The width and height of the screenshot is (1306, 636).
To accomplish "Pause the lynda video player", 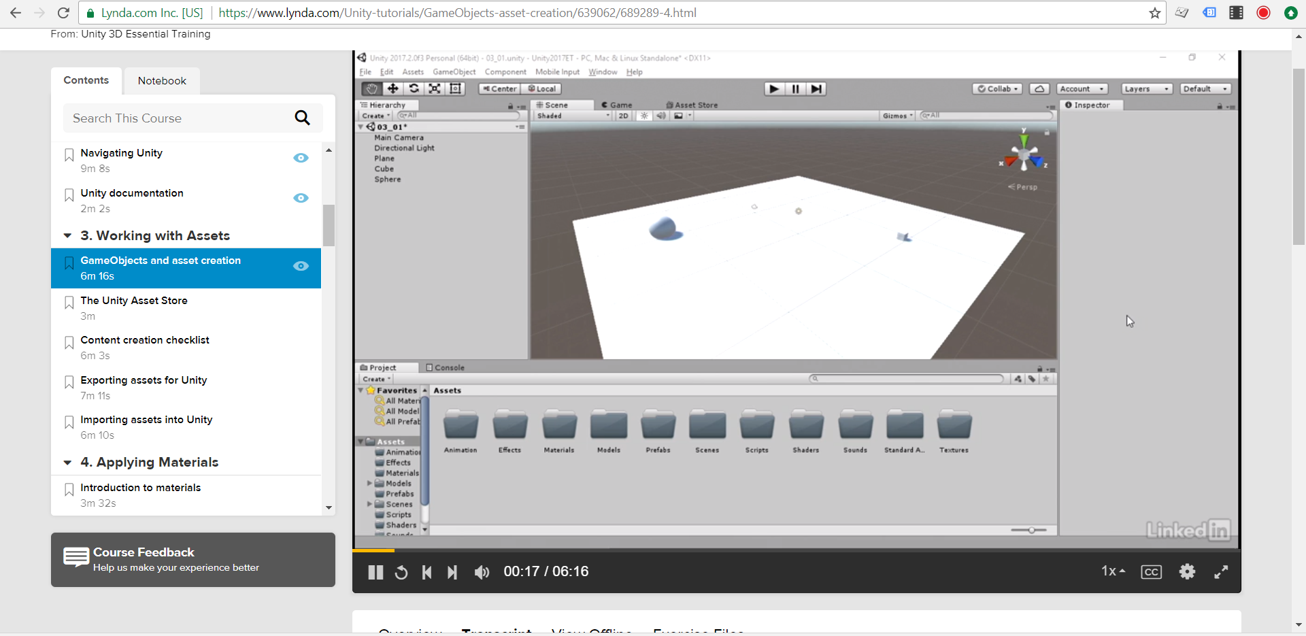I will (375, 572).
